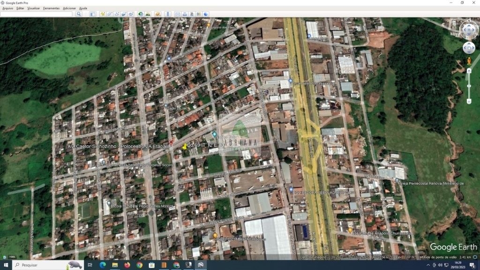The image size is (480, 270).
Task: Click the ruler measurement tool
Action: click(x=168, y=14)
